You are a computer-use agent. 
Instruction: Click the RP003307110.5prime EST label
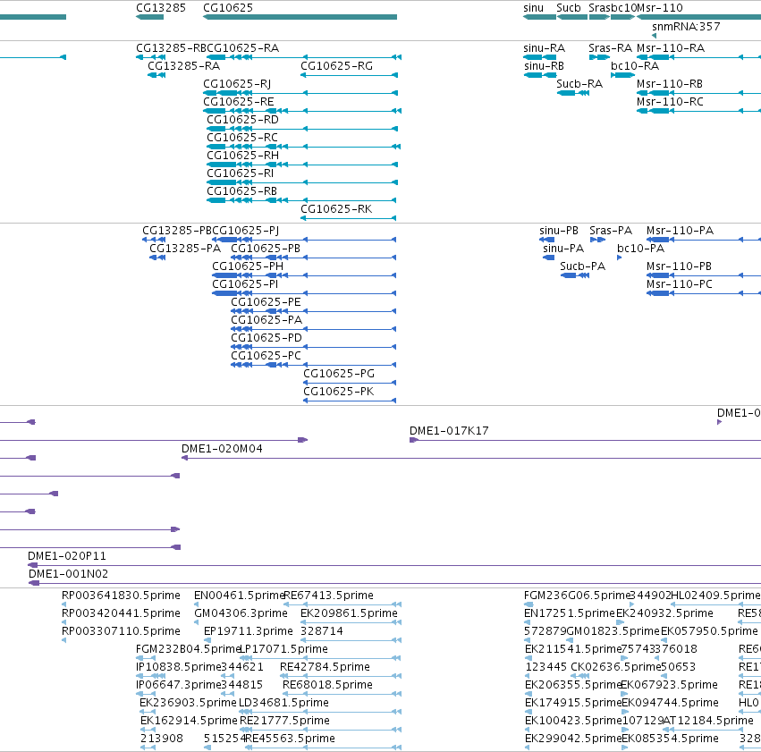click(x=121, y=631)
